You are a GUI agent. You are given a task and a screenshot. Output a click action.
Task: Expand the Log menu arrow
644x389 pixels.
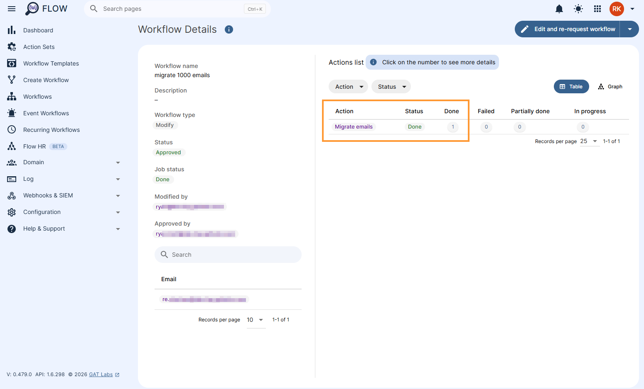[x=118, y=179]
